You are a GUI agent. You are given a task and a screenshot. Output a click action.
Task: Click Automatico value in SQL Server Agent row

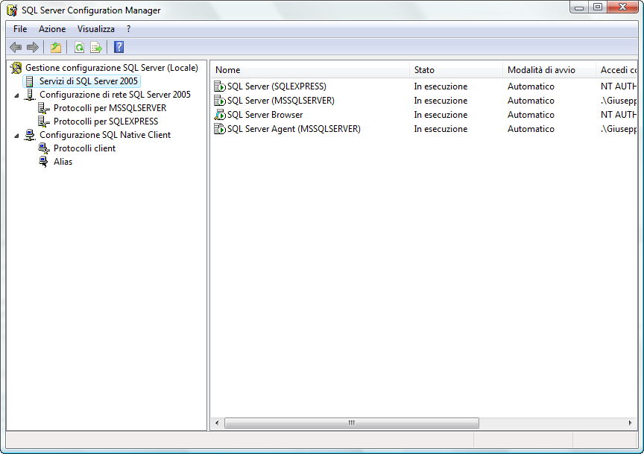[x=531, y=129]
